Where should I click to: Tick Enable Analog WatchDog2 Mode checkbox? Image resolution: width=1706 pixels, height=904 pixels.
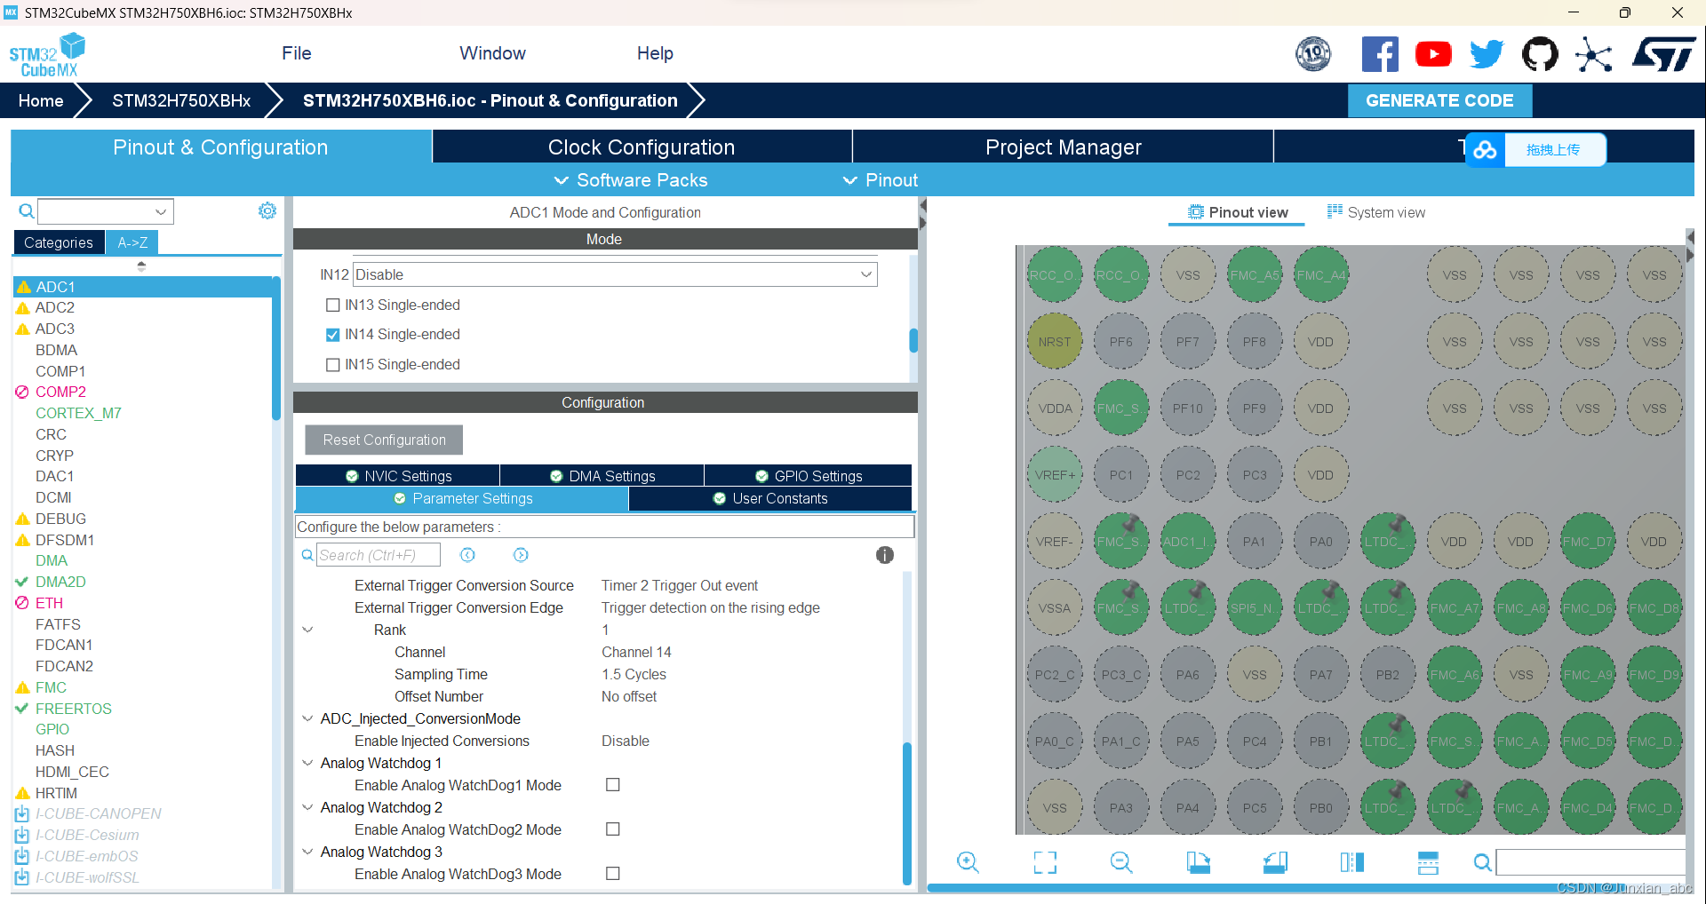click(613, 829)
